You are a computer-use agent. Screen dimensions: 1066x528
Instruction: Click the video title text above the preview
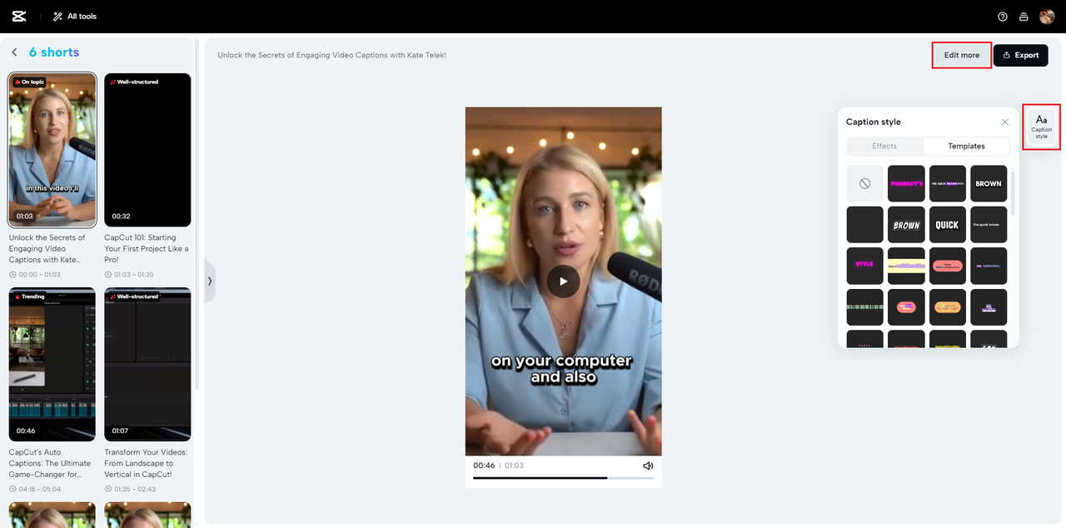click(331, 55)
